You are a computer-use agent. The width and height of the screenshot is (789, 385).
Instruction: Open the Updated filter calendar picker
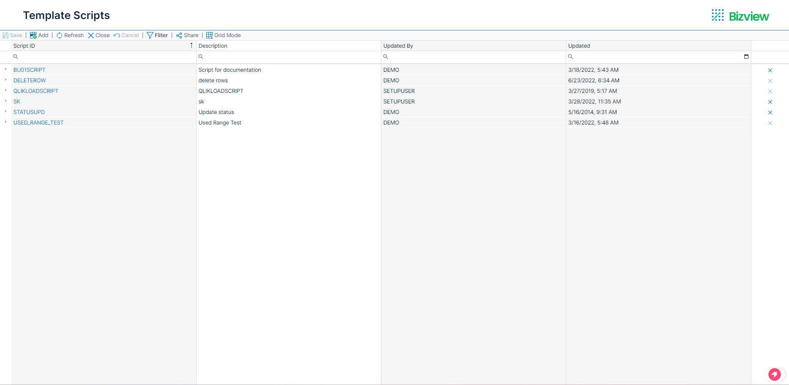coord(746,57)
